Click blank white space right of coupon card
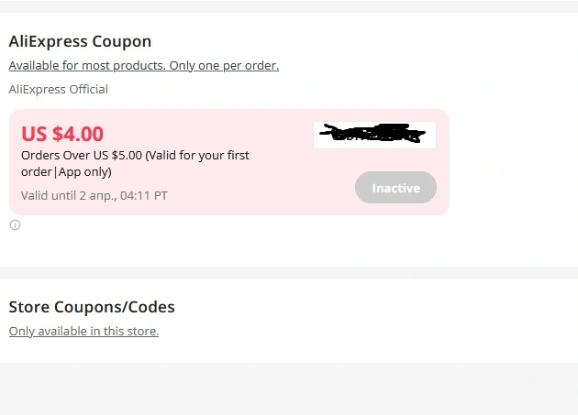The height and width of the screenshot is (415, 578). tap(514, 162)
